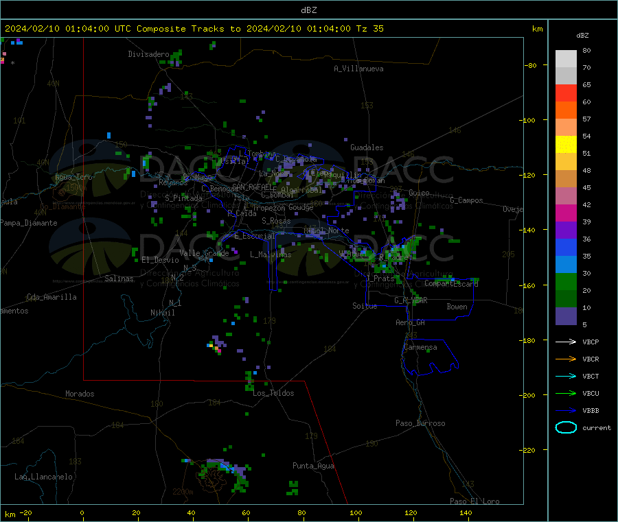
Task: Click the Paso_El_Loro map label
Action: click(475, 501)
